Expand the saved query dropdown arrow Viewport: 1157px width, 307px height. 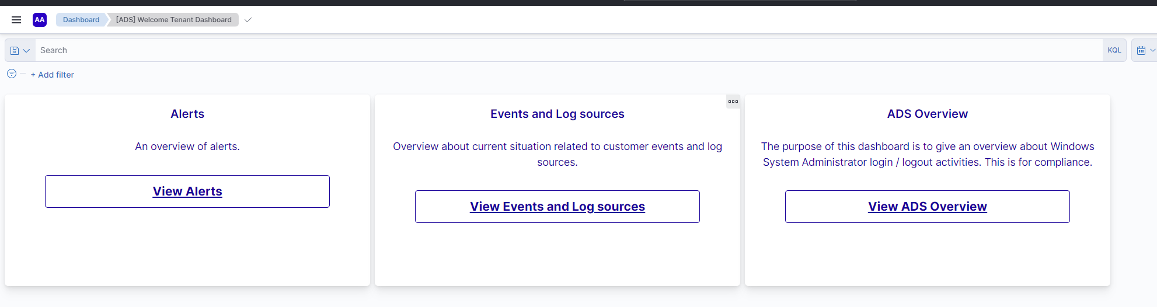point(26,51)
